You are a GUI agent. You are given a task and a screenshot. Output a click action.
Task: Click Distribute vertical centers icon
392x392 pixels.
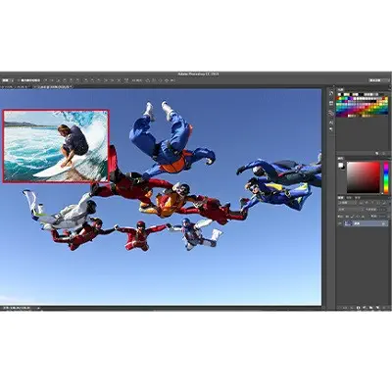click(x=91, y=80)
